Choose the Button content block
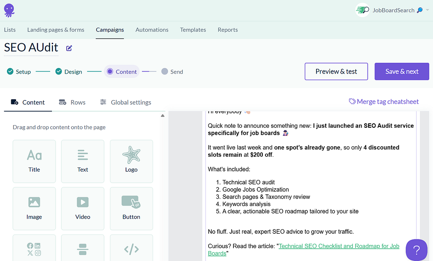This screenshot has width=433, height=261. point(131,208)
